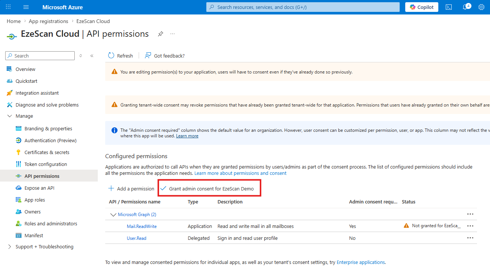Open ellipsis menu for Mail.ReadWrite row
490x271 pixels.
470,226
